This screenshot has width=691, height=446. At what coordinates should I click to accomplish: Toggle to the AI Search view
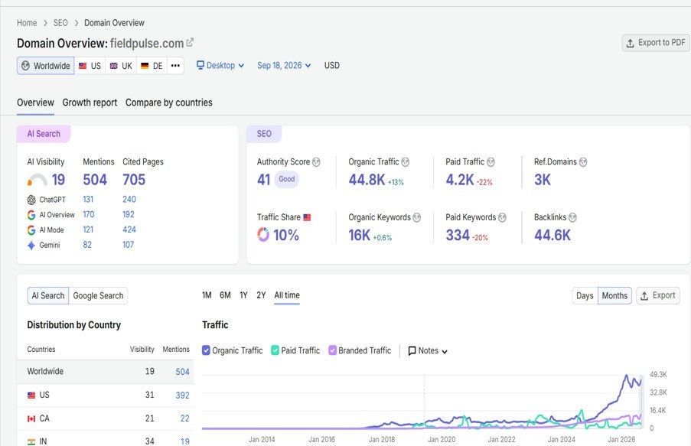pyautogui.click(x=48, y=296)
